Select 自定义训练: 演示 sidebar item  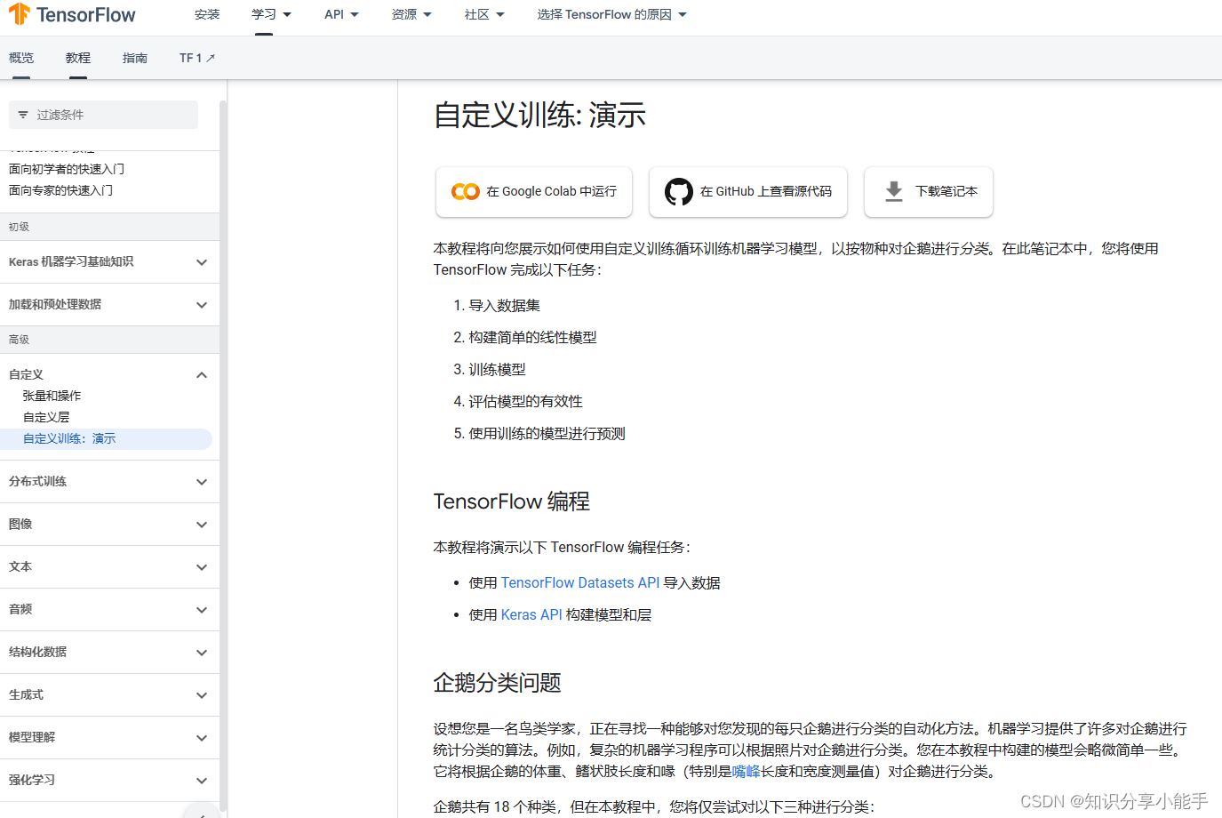(106, 438)
